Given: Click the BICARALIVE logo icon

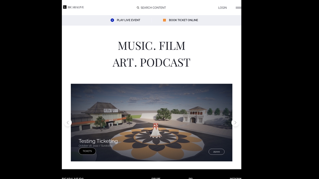Looking at the screenshot, I should point(65,7).
